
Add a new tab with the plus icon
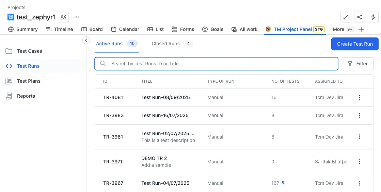coord(361,29)
